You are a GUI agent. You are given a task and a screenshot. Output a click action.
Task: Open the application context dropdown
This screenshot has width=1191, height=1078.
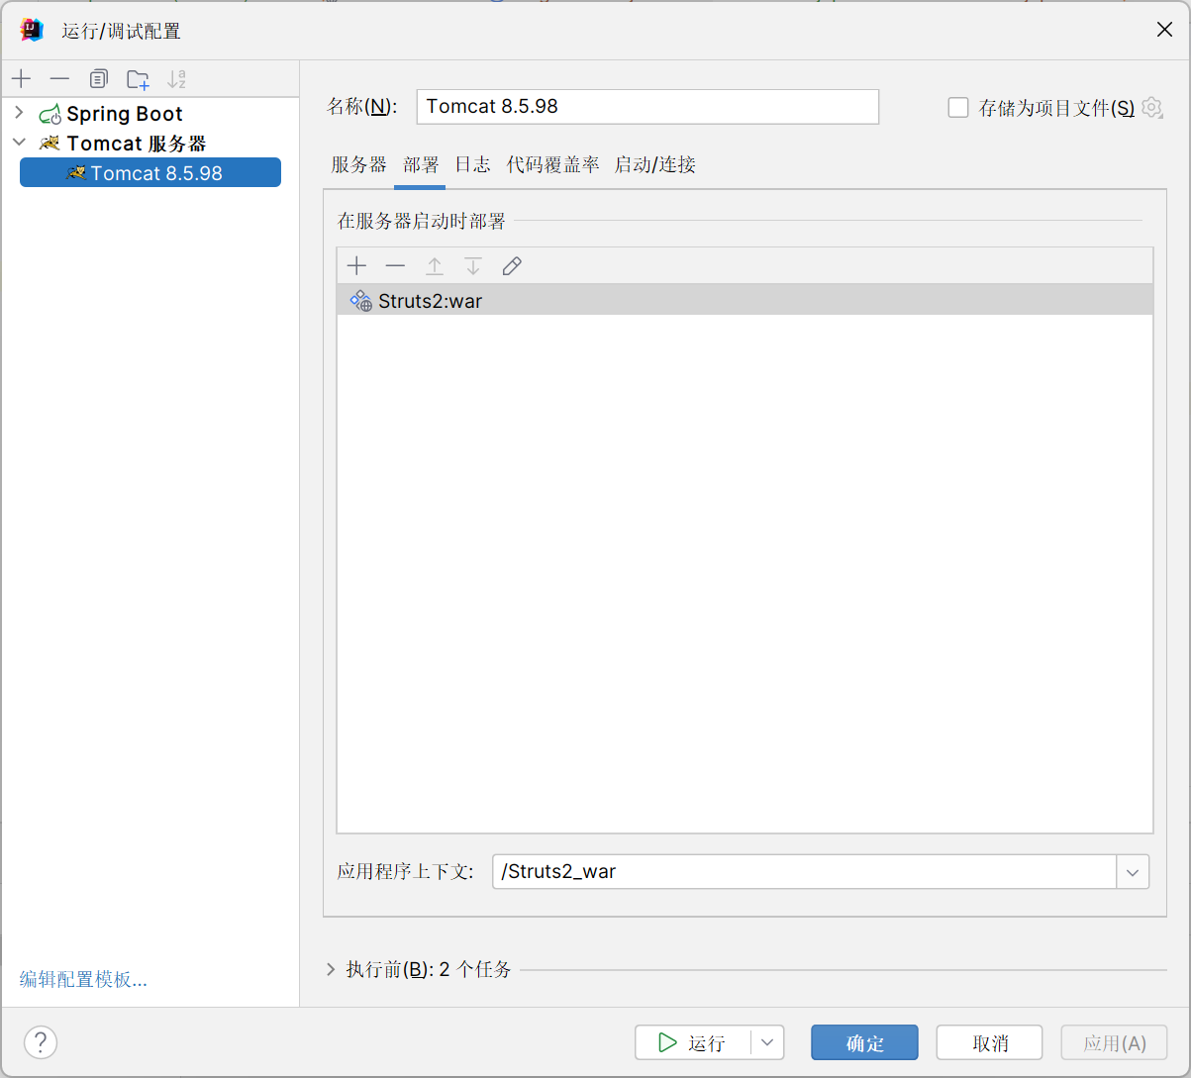[1133, 872]
